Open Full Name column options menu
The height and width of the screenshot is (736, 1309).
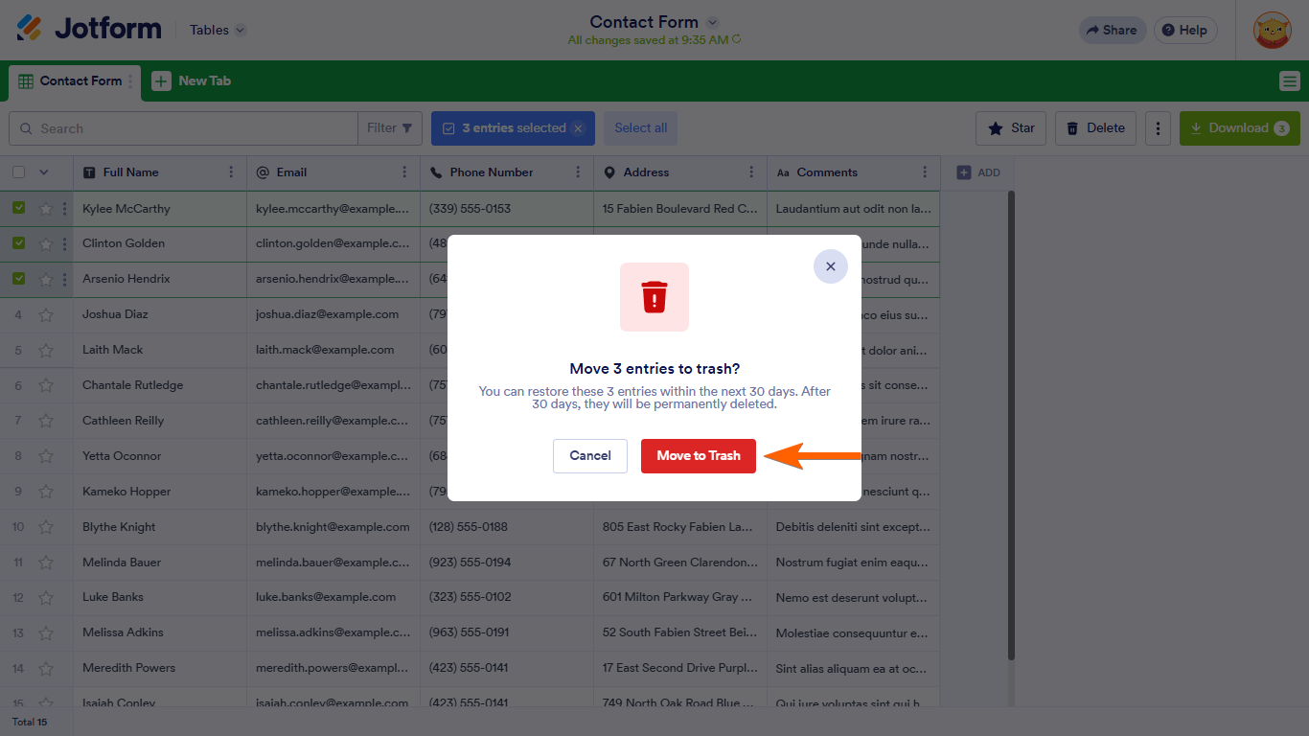[231, 172]
